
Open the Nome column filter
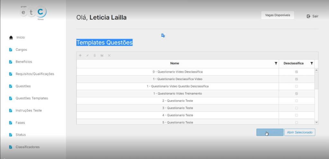click(x=276, y=63)
